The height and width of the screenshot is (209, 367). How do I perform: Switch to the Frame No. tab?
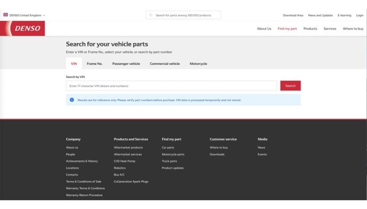94,63
